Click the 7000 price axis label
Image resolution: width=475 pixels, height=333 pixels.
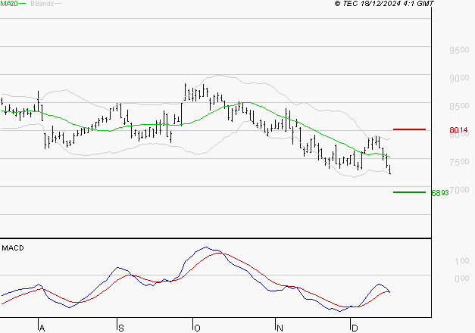coord(460,190)
